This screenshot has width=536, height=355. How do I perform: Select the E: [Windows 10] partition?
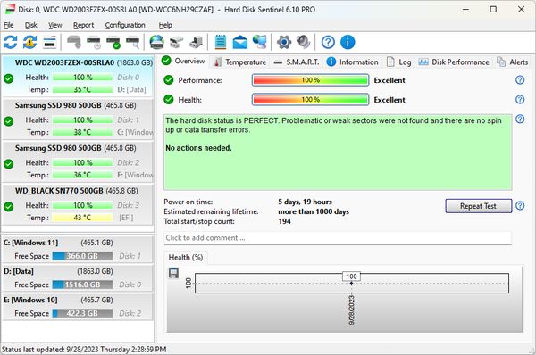77,307
